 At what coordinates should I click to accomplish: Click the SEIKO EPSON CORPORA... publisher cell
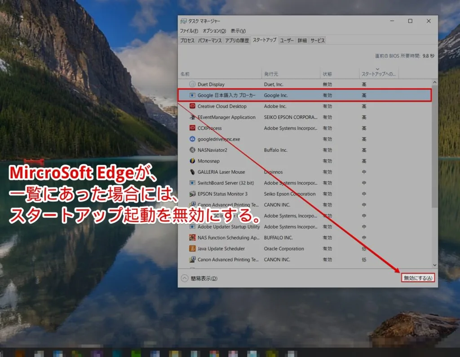pos(291,117)
